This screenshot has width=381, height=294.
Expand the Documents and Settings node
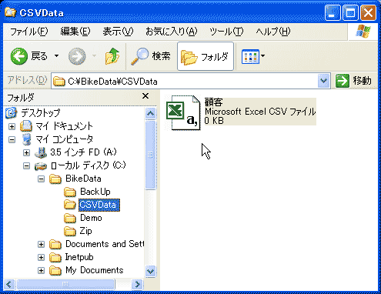[41, 244]
